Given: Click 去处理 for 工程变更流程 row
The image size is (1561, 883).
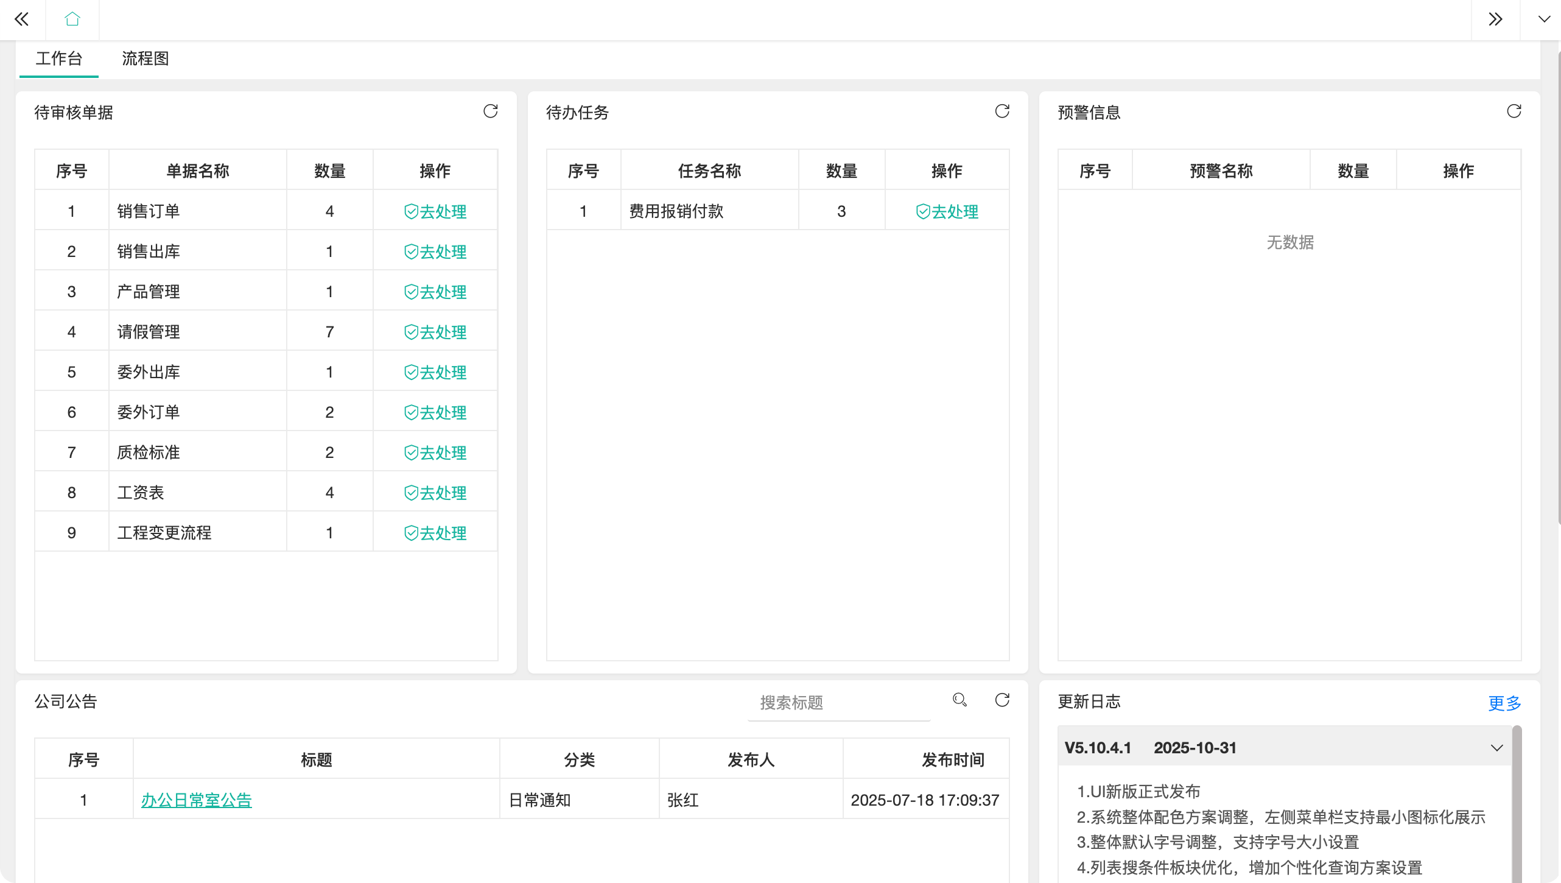Looking at the screenshot, I should (435, 533).
